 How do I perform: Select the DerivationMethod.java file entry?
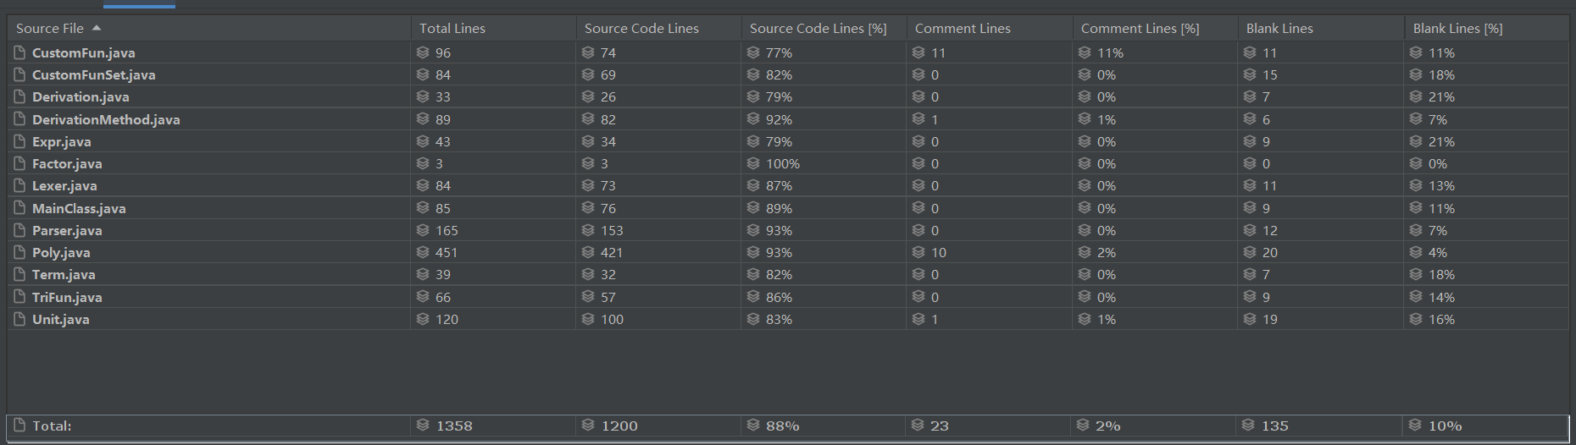coord(106,119)
